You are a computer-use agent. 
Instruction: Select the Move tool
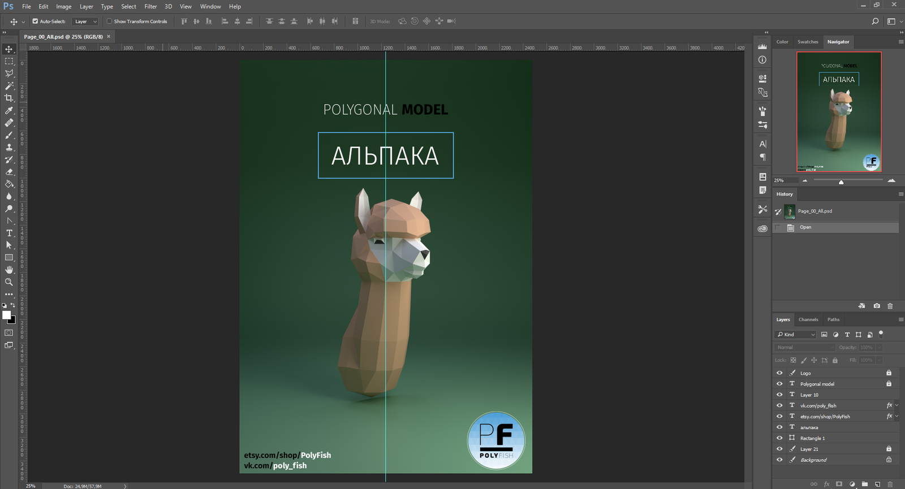click(x=9, y=49)
